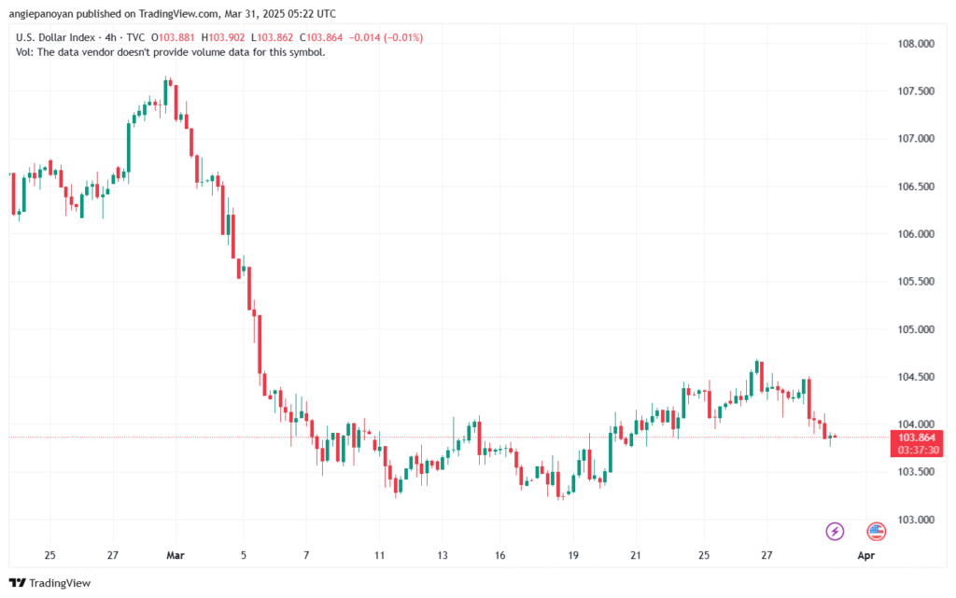This screenshot has width=956, height=598.
Task: Click the 106.000 price axis label
Action: [x=916, y=234]
